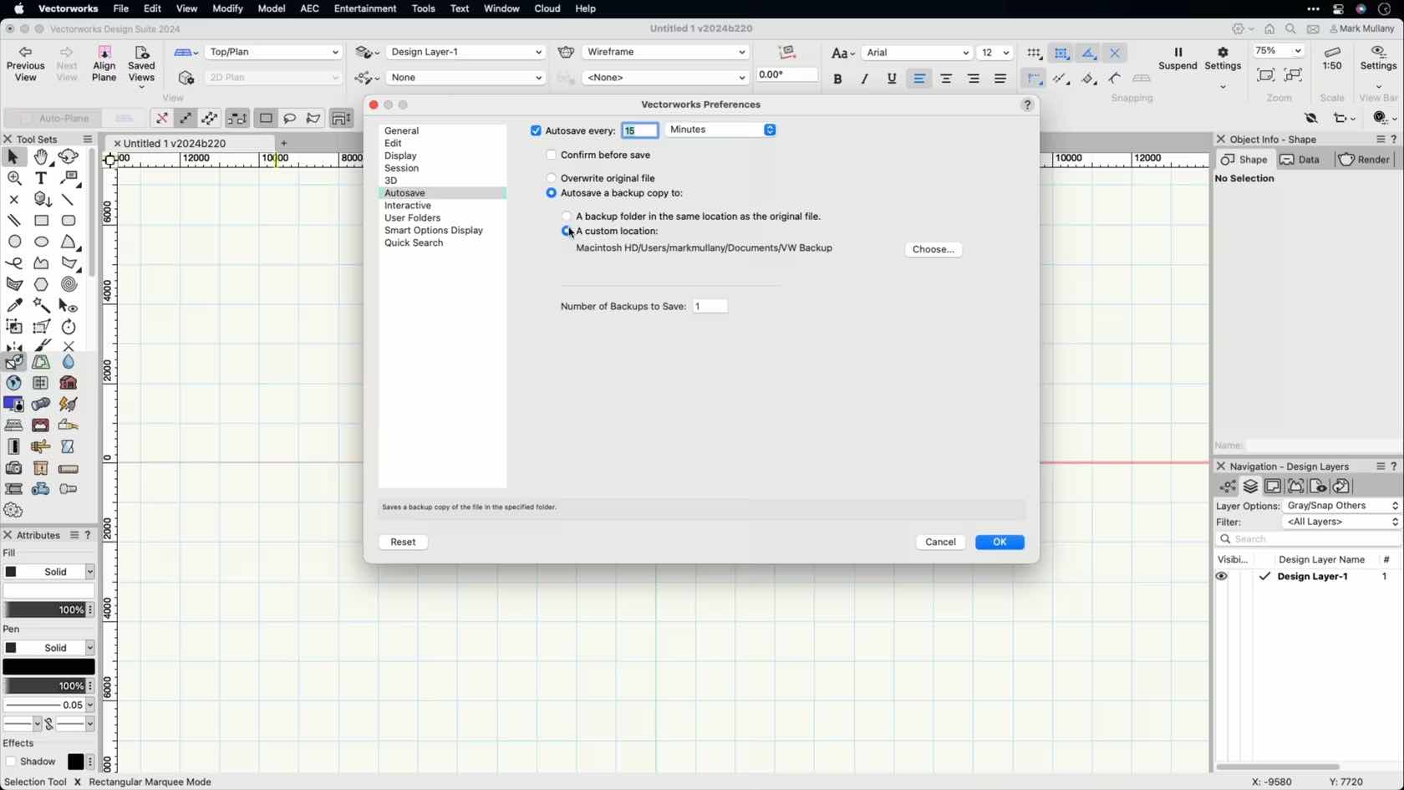Open the Top/Plan view dropdown
Image resolution: width=1404 pixels, height=790 pixels.
(274, 52)
